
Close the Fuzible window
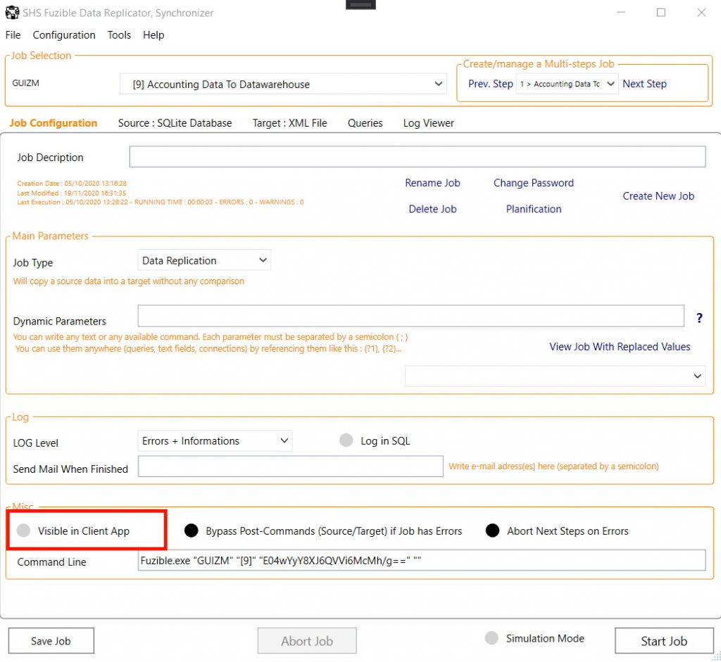point(701,13)
